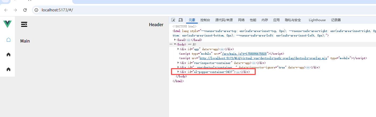Open the three-dot menu beside body row
The image size is (376, 117).
171,44
